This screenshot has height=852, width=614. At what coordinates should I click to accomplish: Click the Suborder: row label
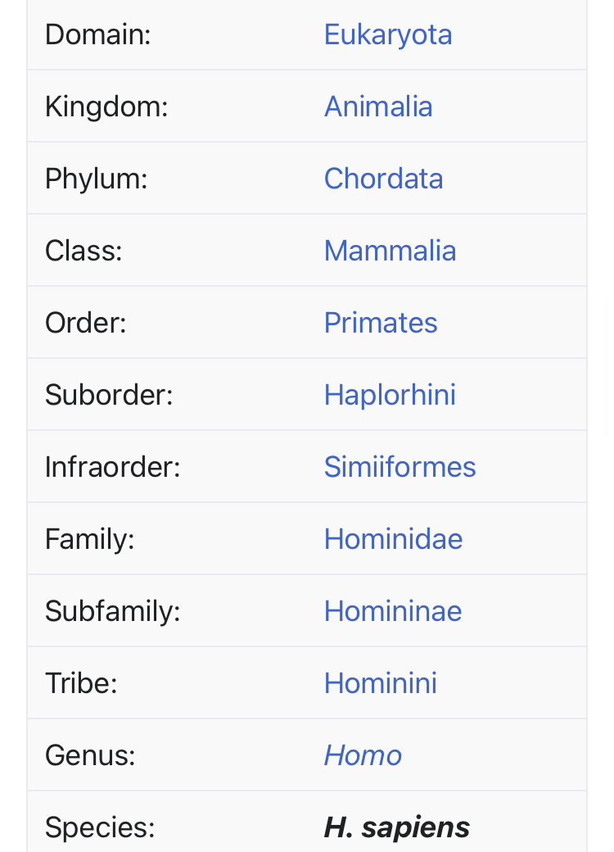tap(109, 395)
